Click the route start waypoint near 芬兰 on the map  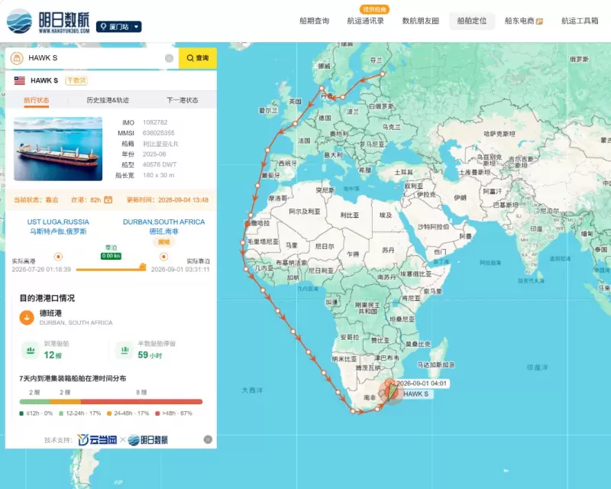383,73
